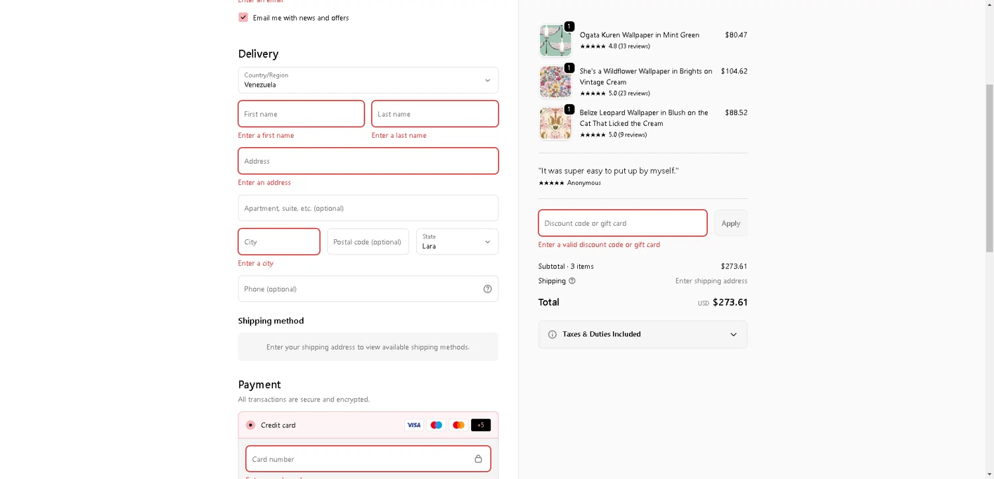
Task: Uncheck Email me with news and offers
Action: [x=243, y=17]
